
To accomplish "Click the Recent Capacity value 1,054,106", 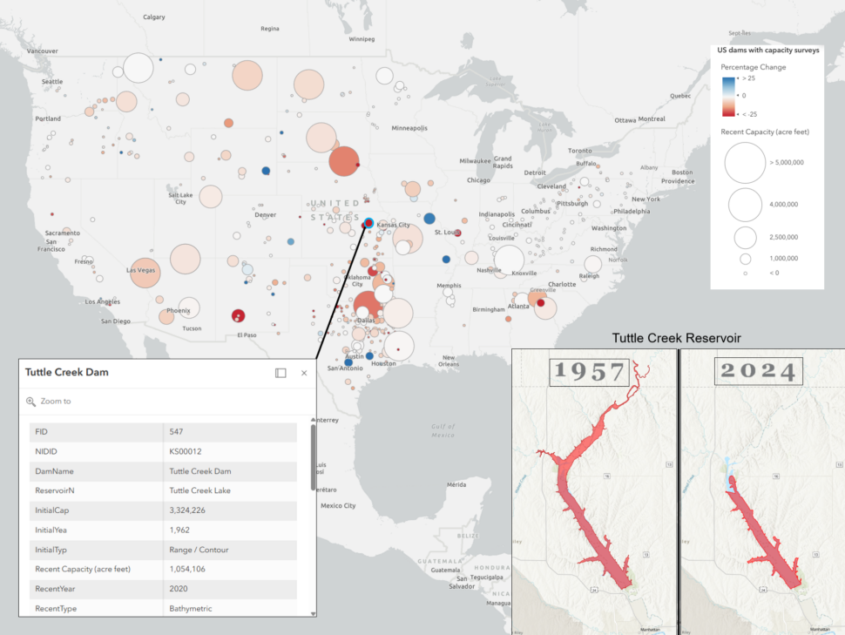I will 187,570.
